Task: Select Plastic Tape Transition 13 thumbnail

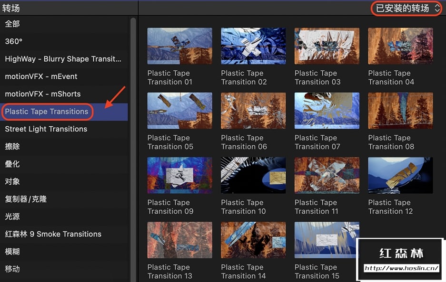Action: tap(179, 240)
